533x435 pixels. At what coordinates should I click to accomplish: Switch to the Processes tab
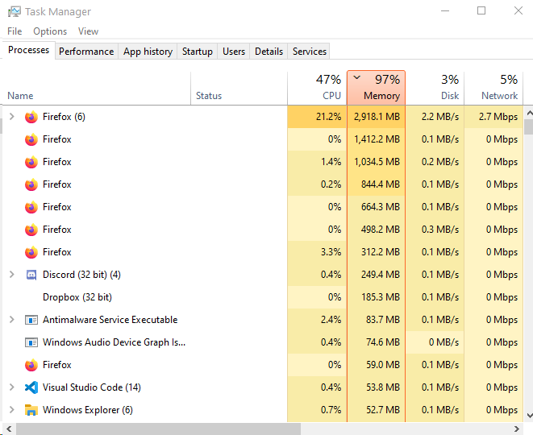coord(28,50)
